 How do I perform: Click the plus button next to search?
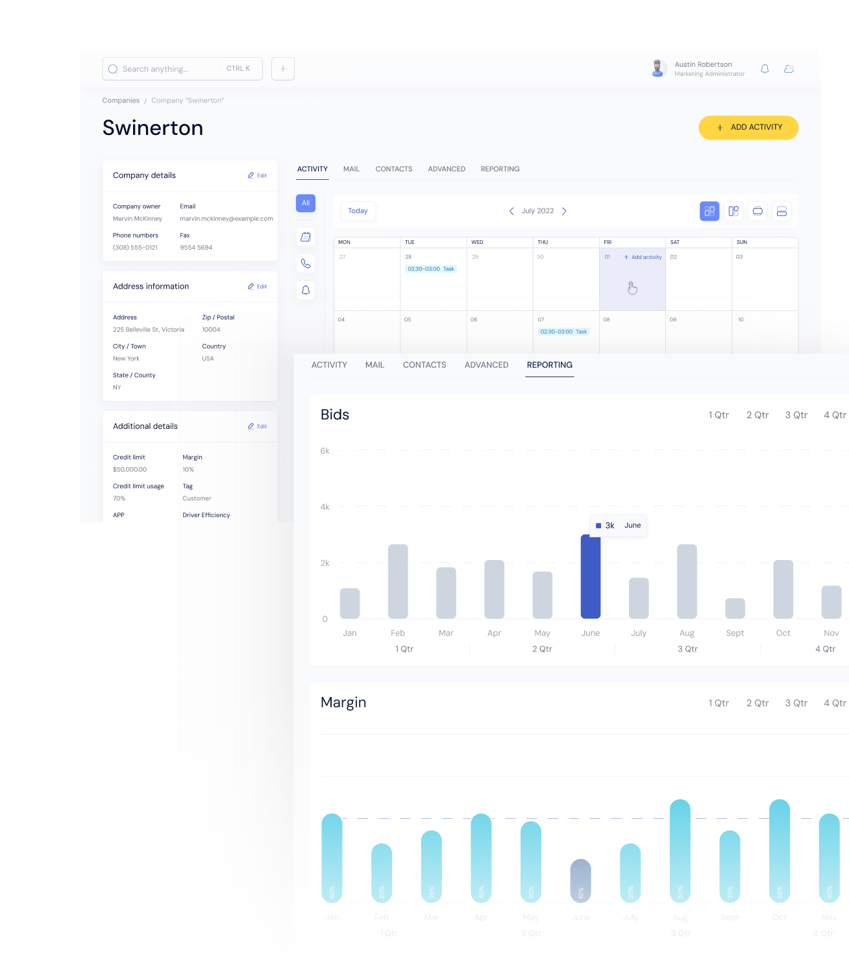283,69
